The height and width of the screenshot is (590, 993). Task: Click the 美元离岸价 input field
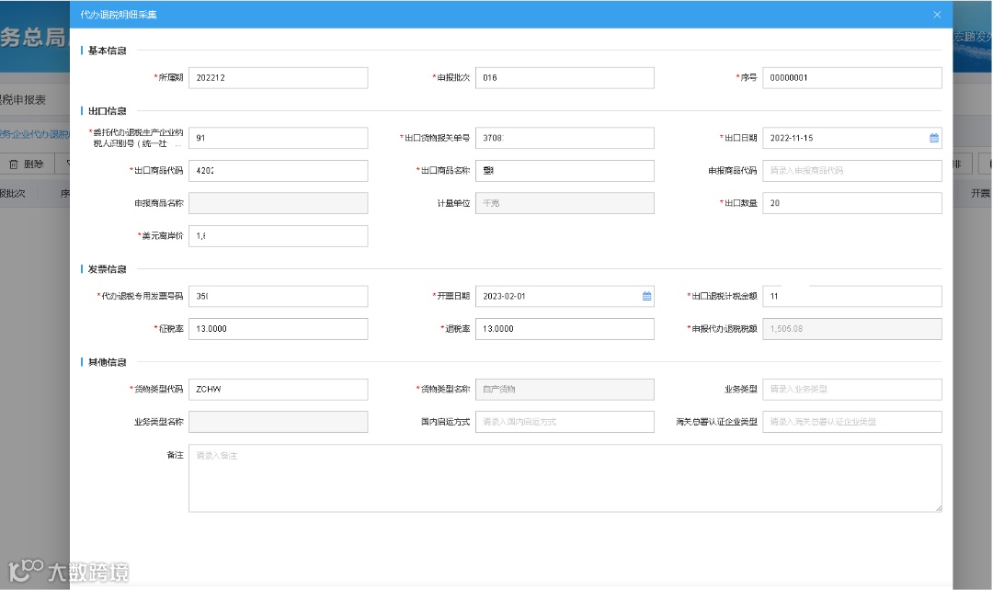tap(278, 236)
